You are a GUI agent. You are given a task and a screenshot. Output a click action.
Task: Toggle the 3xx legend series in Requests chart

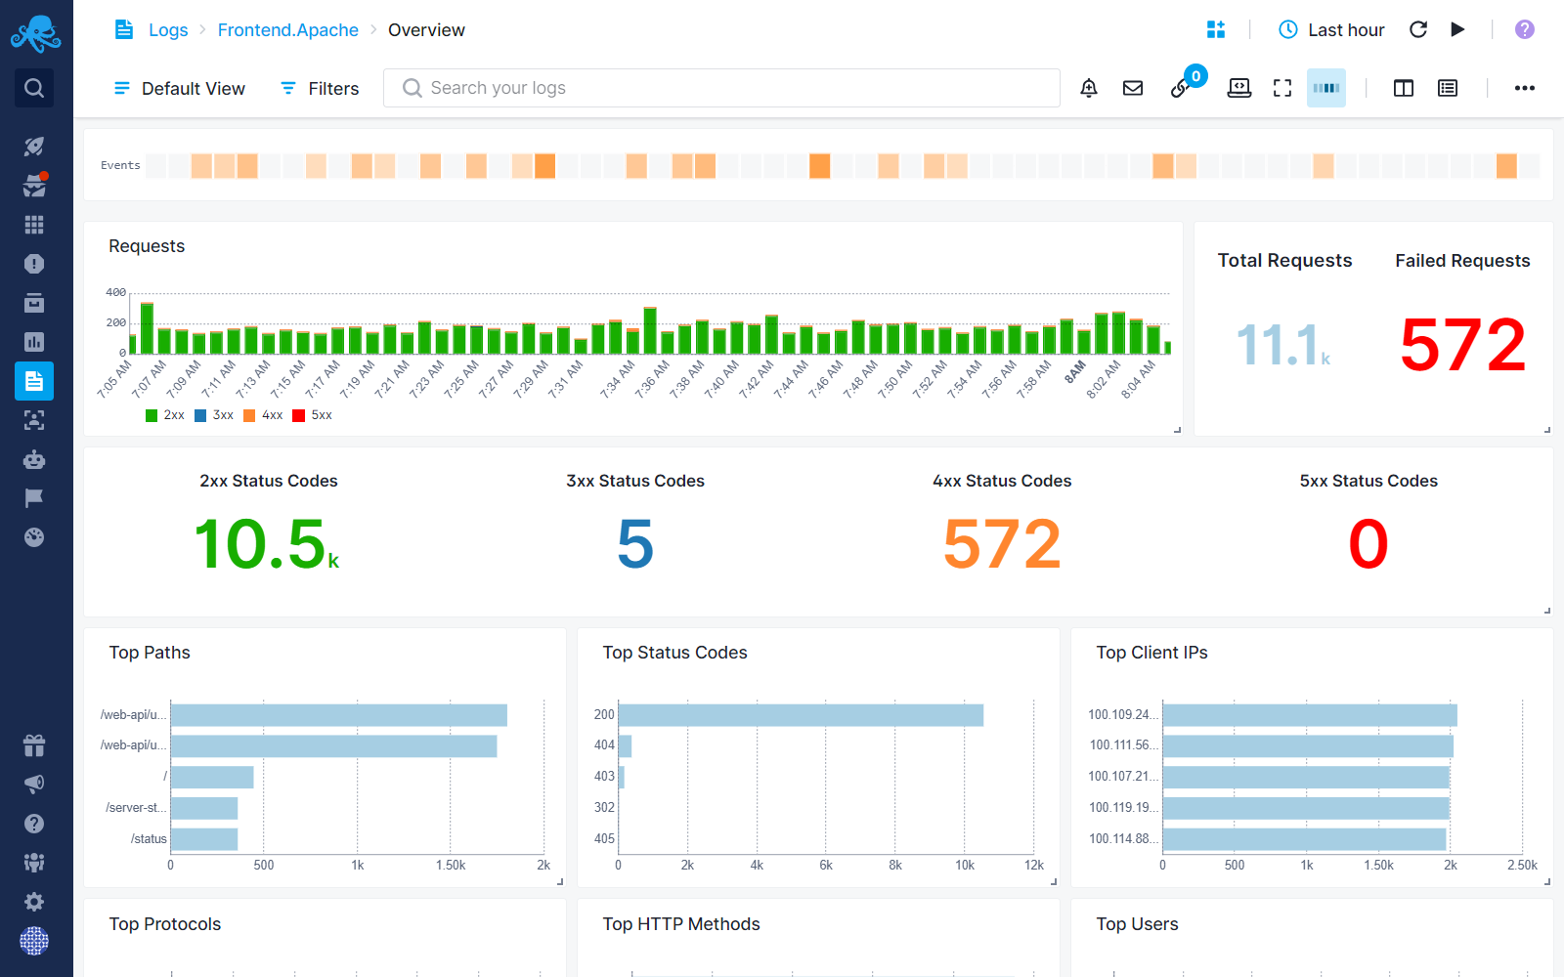point(214,415)
